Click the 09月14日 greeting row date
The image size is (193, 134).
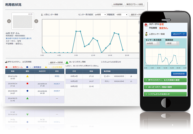pos(74,76)
